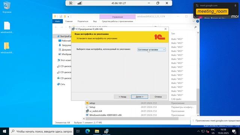Select Этот компьютер in navigation pane
240x135 pixels.
pos(64,60)
